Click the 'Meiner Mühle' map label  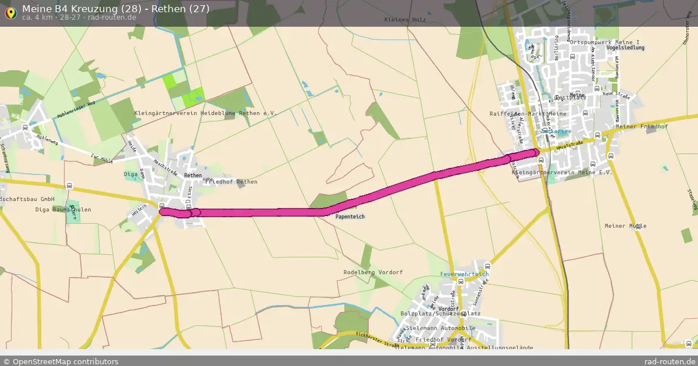tap(625, 225)
